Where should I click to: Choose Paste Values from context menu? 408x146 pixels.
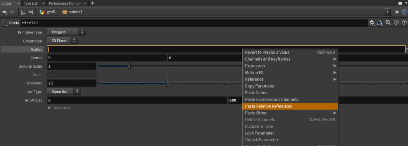[290, 93]
